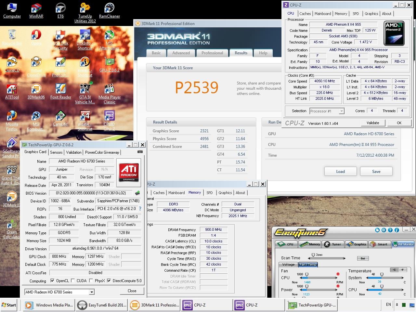The width and height of the screenshot is (416, 312).
Task: Open the GPU selection dropdown in GPU-Z
Action: (x=92, y=292)
